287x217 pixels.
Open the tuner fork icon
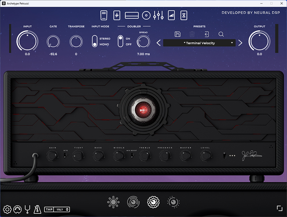[x=28, y=209]
